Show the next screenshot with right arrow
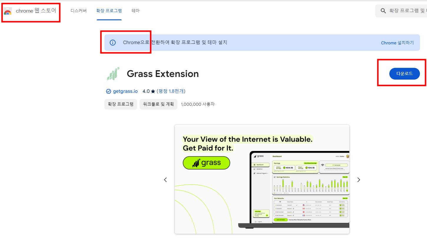Viewport: 427px width, 242px height. 358,180
